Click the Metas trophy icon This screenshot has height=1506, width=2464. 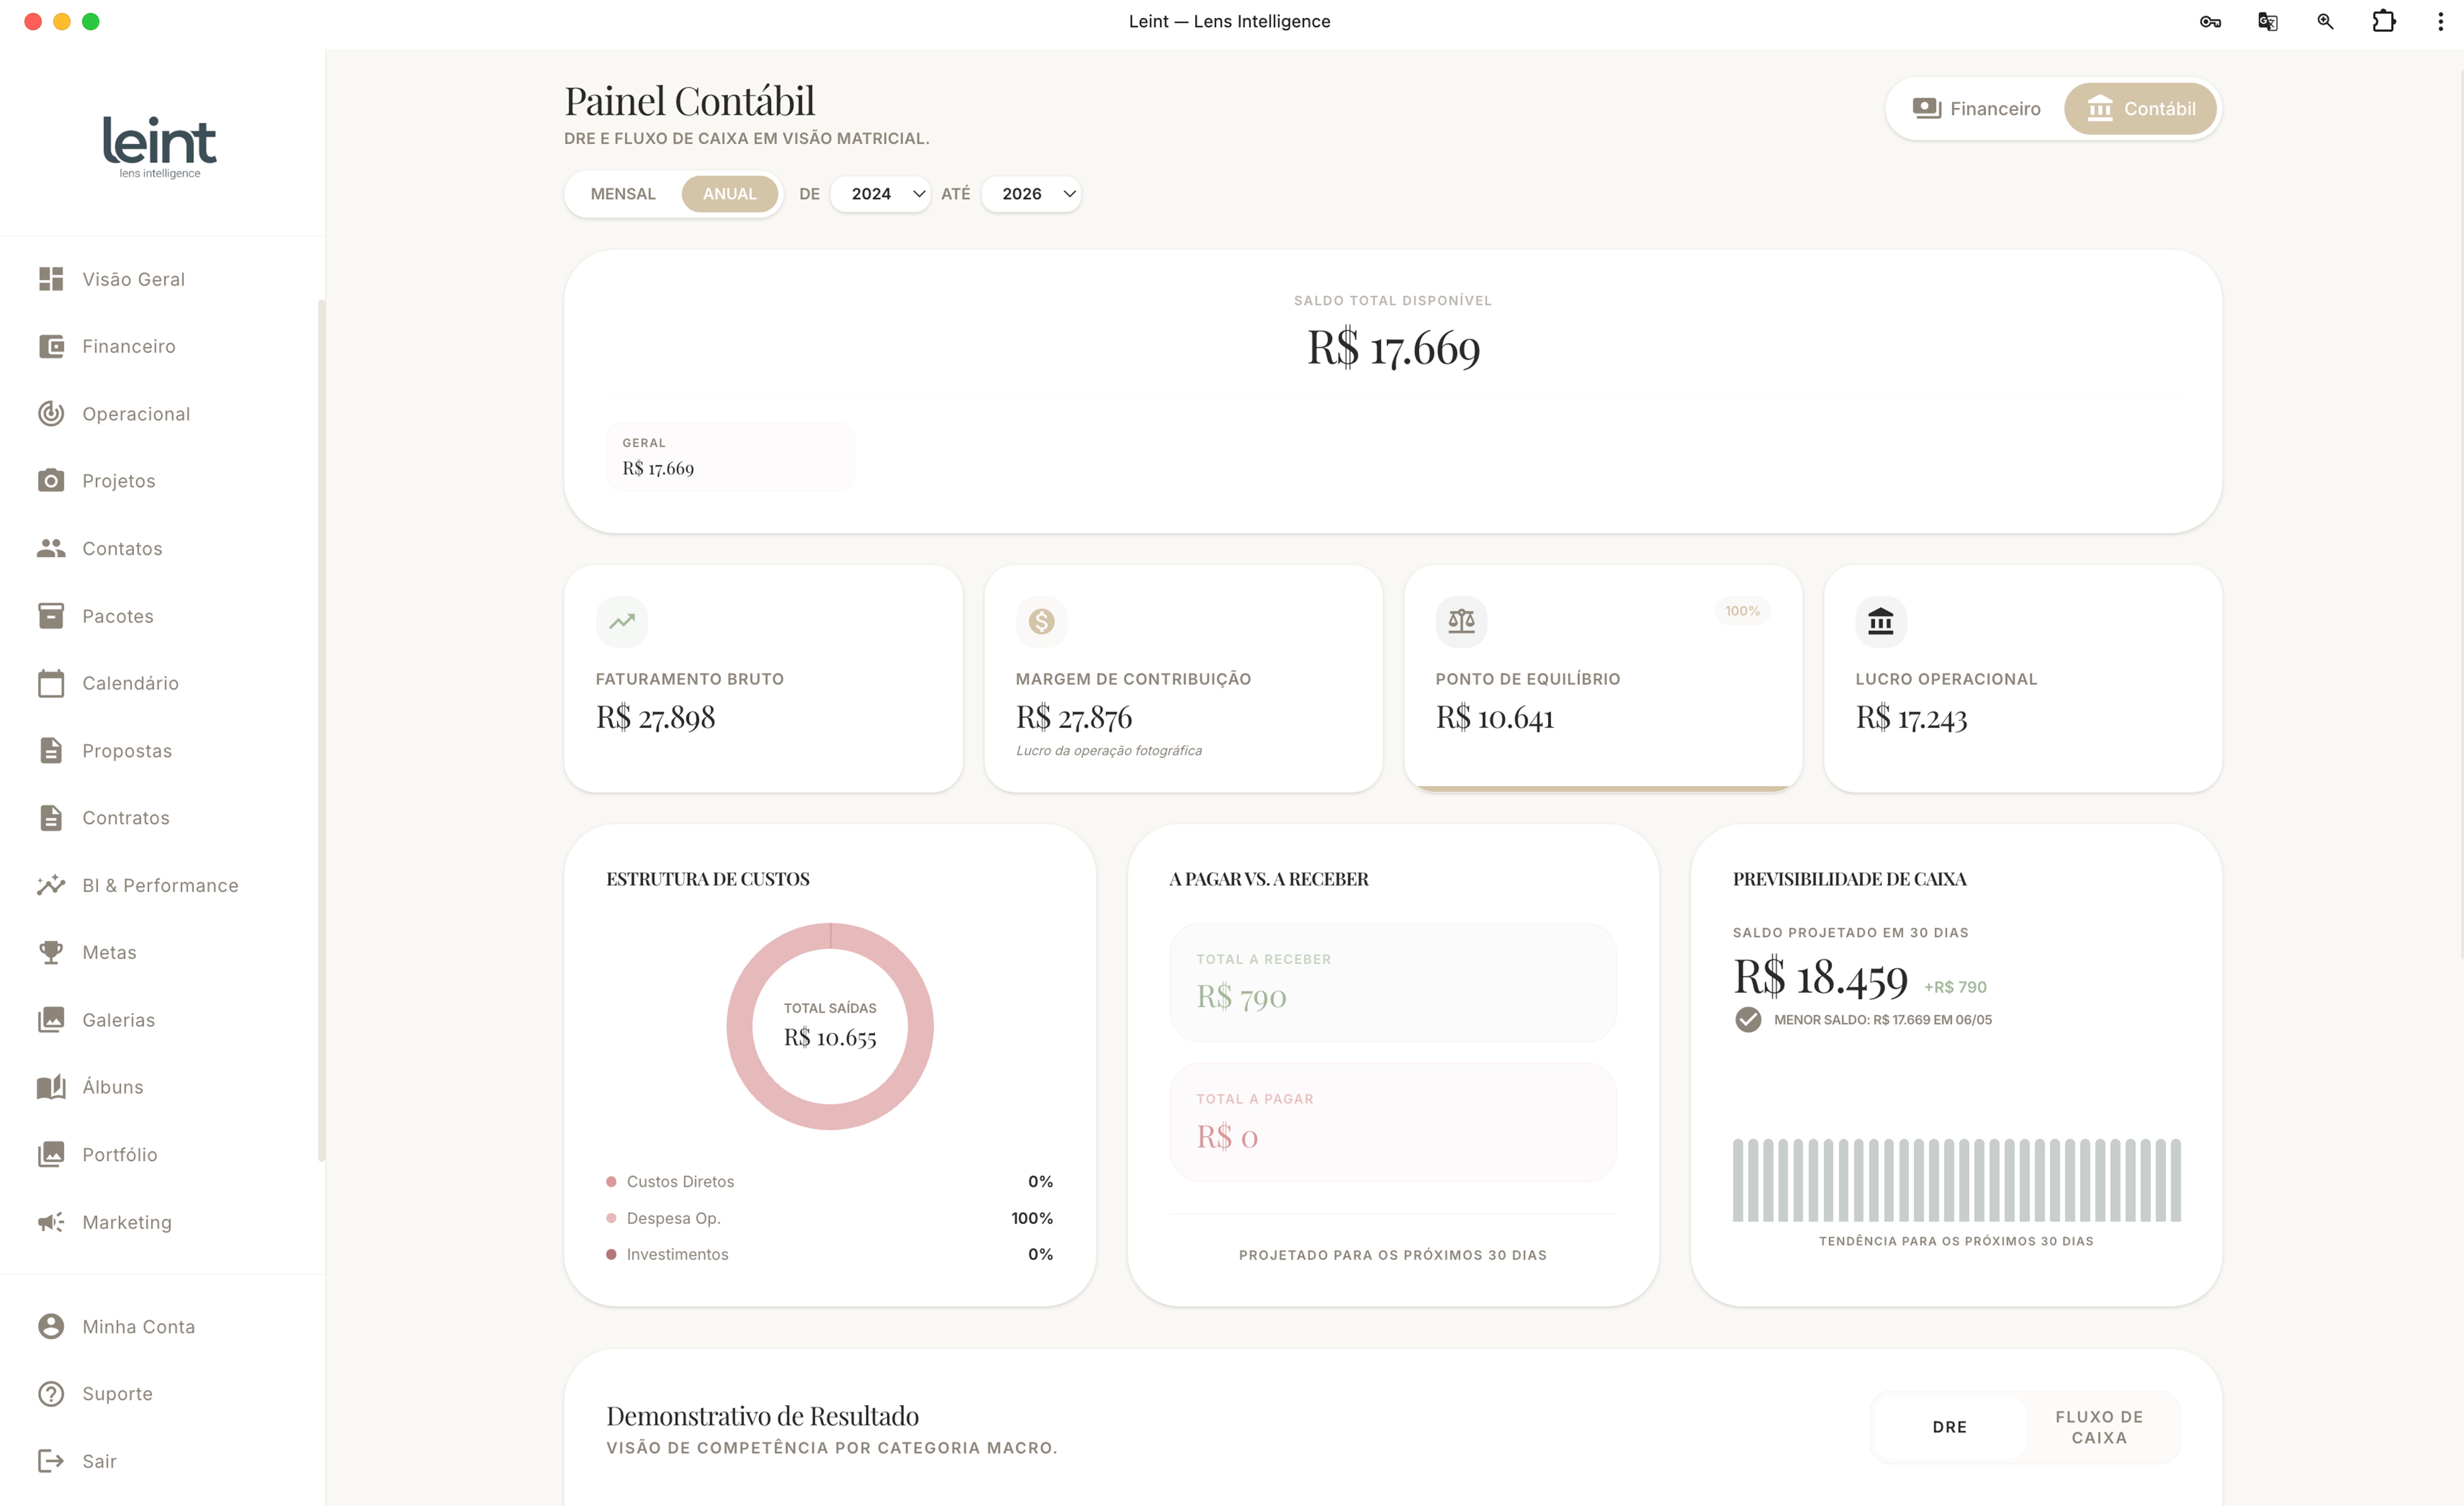51,952
